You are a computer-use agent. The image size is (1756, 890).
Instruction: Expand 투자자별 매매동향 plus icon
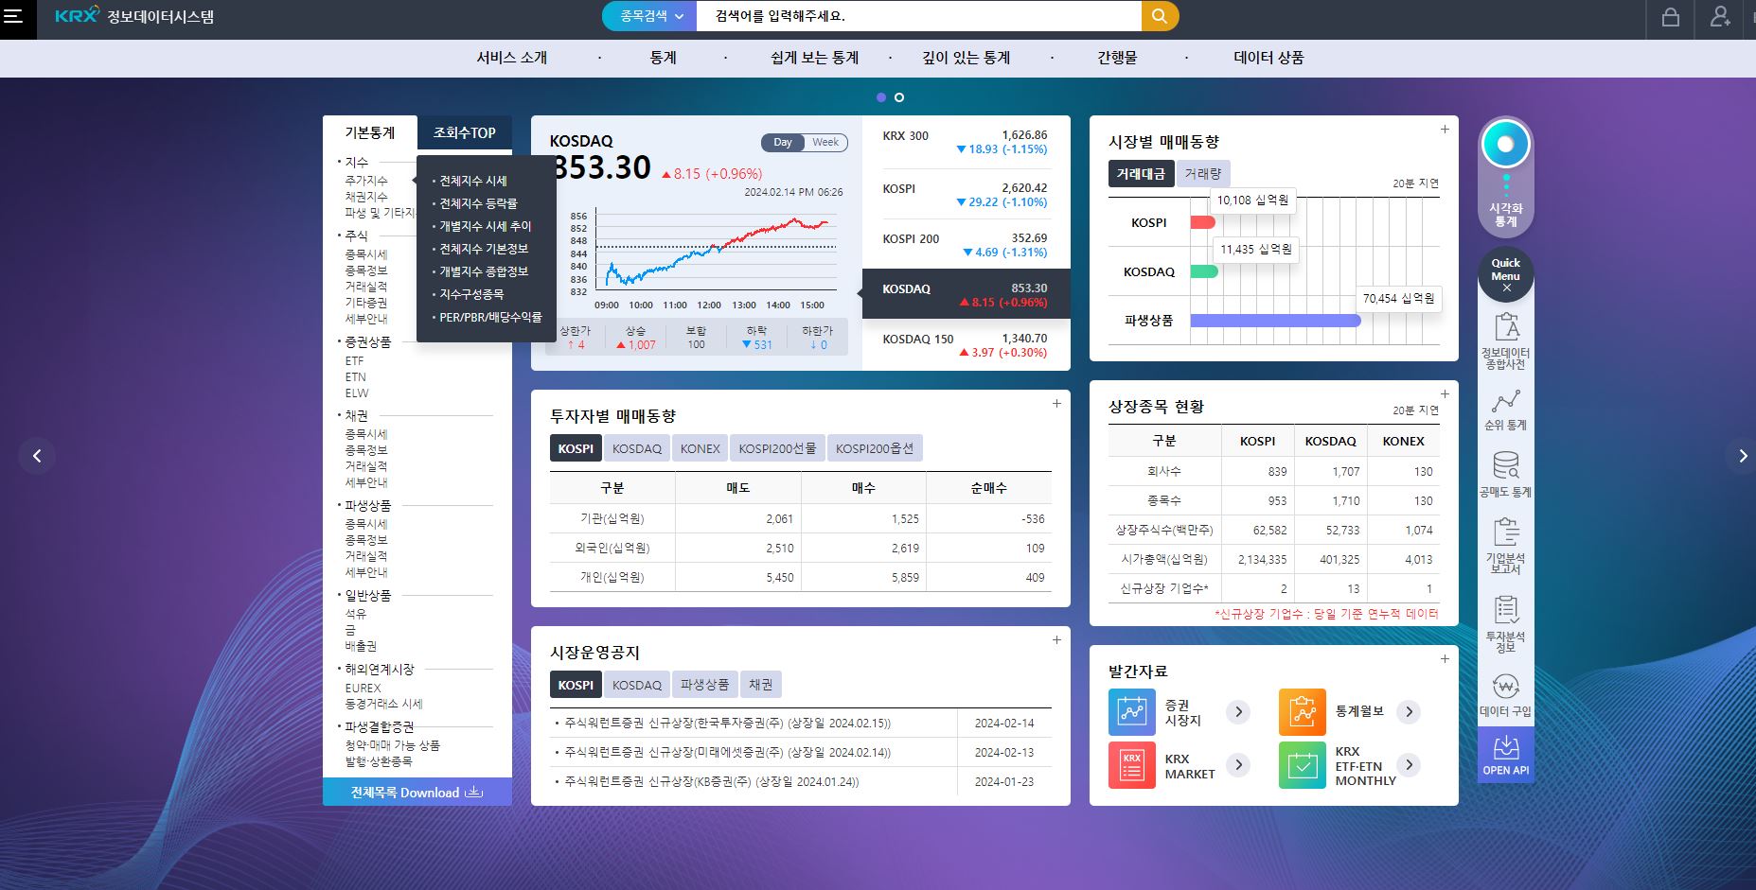coord(1056,404)
